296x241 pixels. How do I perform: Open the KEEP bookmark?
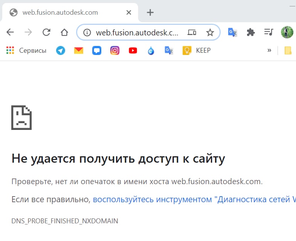coord(197,50)
